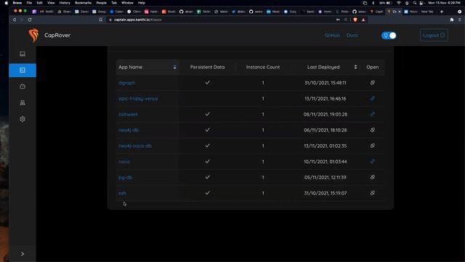Open the neo4j-noco-db app

coord(135,146)
